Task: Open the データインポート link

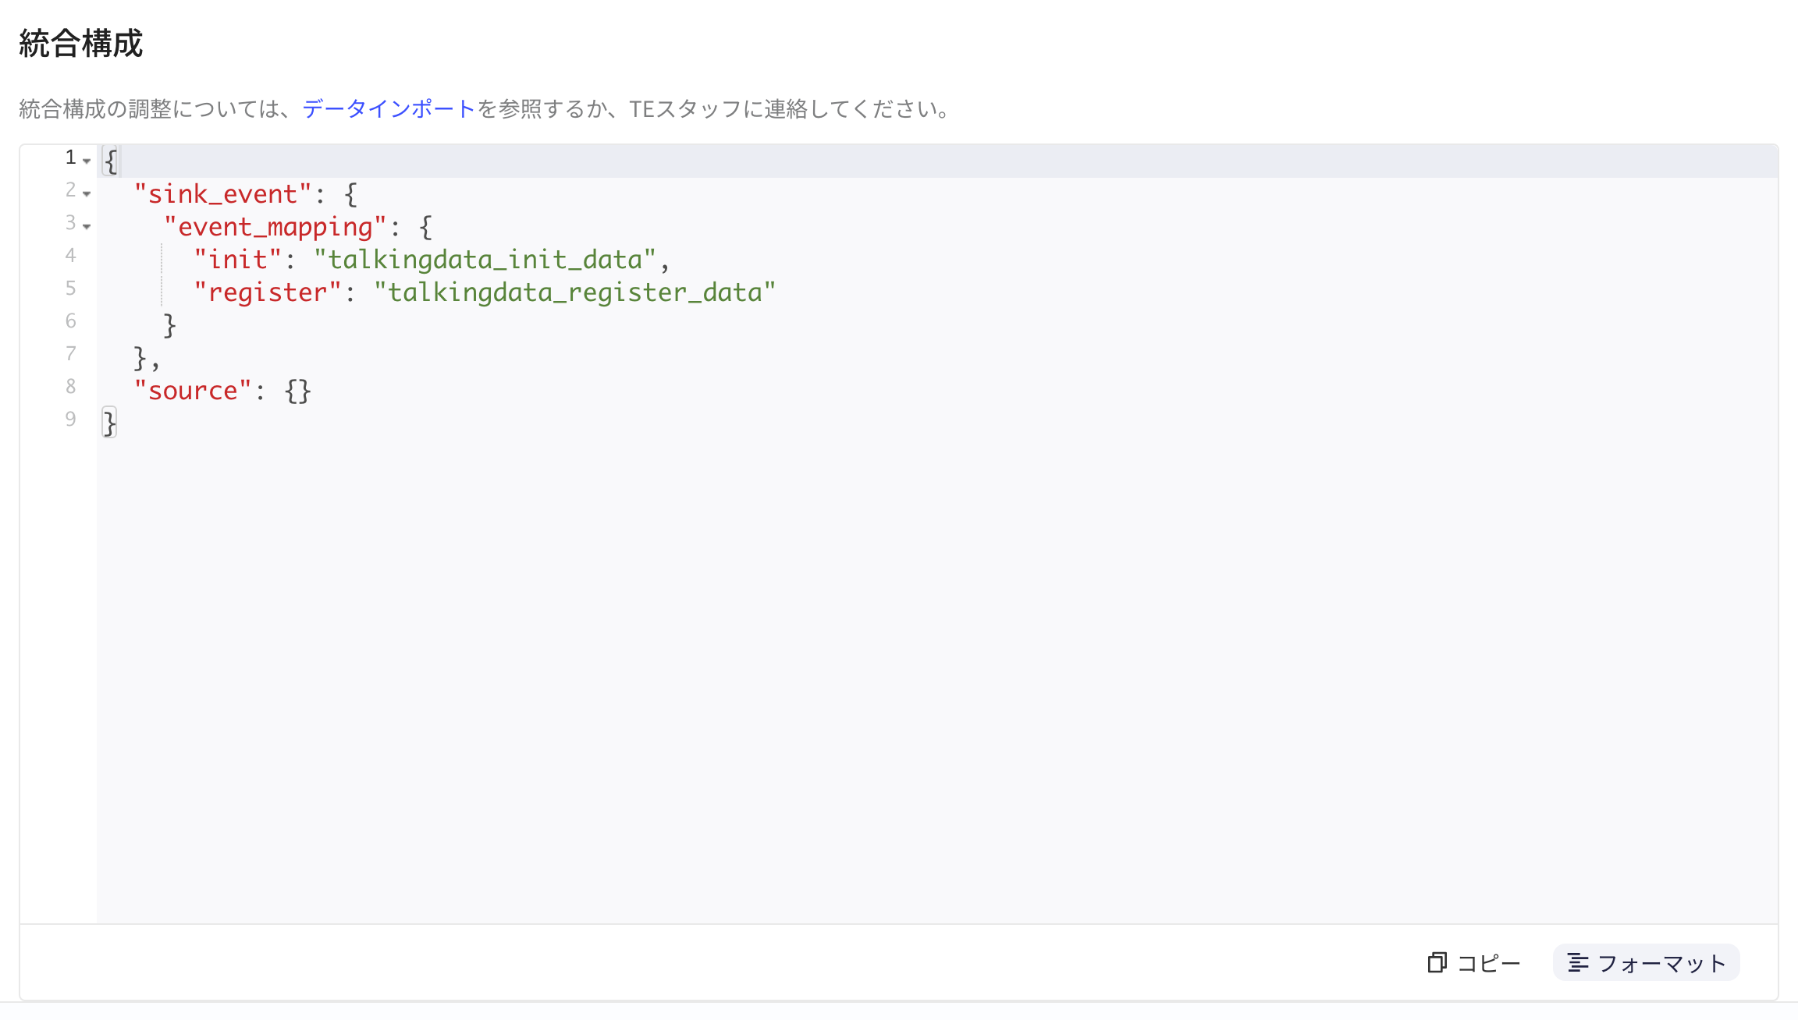Action: click(389, 109)
